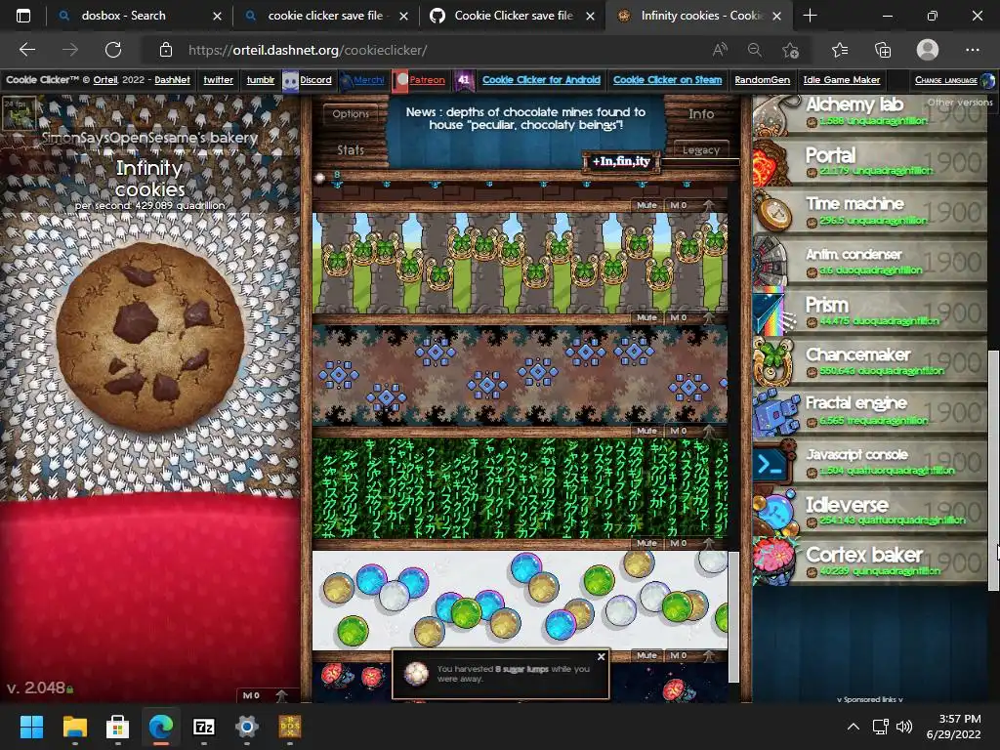Click the Portal building icon
This screenshot has height=750, width=1000.
pos(773,163)
